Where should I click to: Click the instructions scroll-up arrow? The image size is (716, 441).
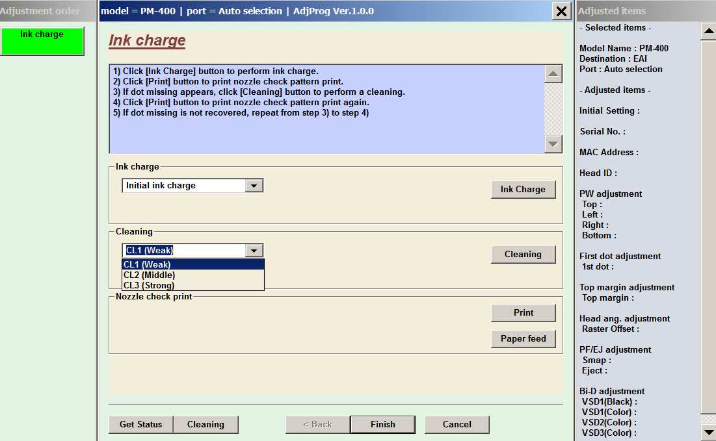[x=553, y=74]
